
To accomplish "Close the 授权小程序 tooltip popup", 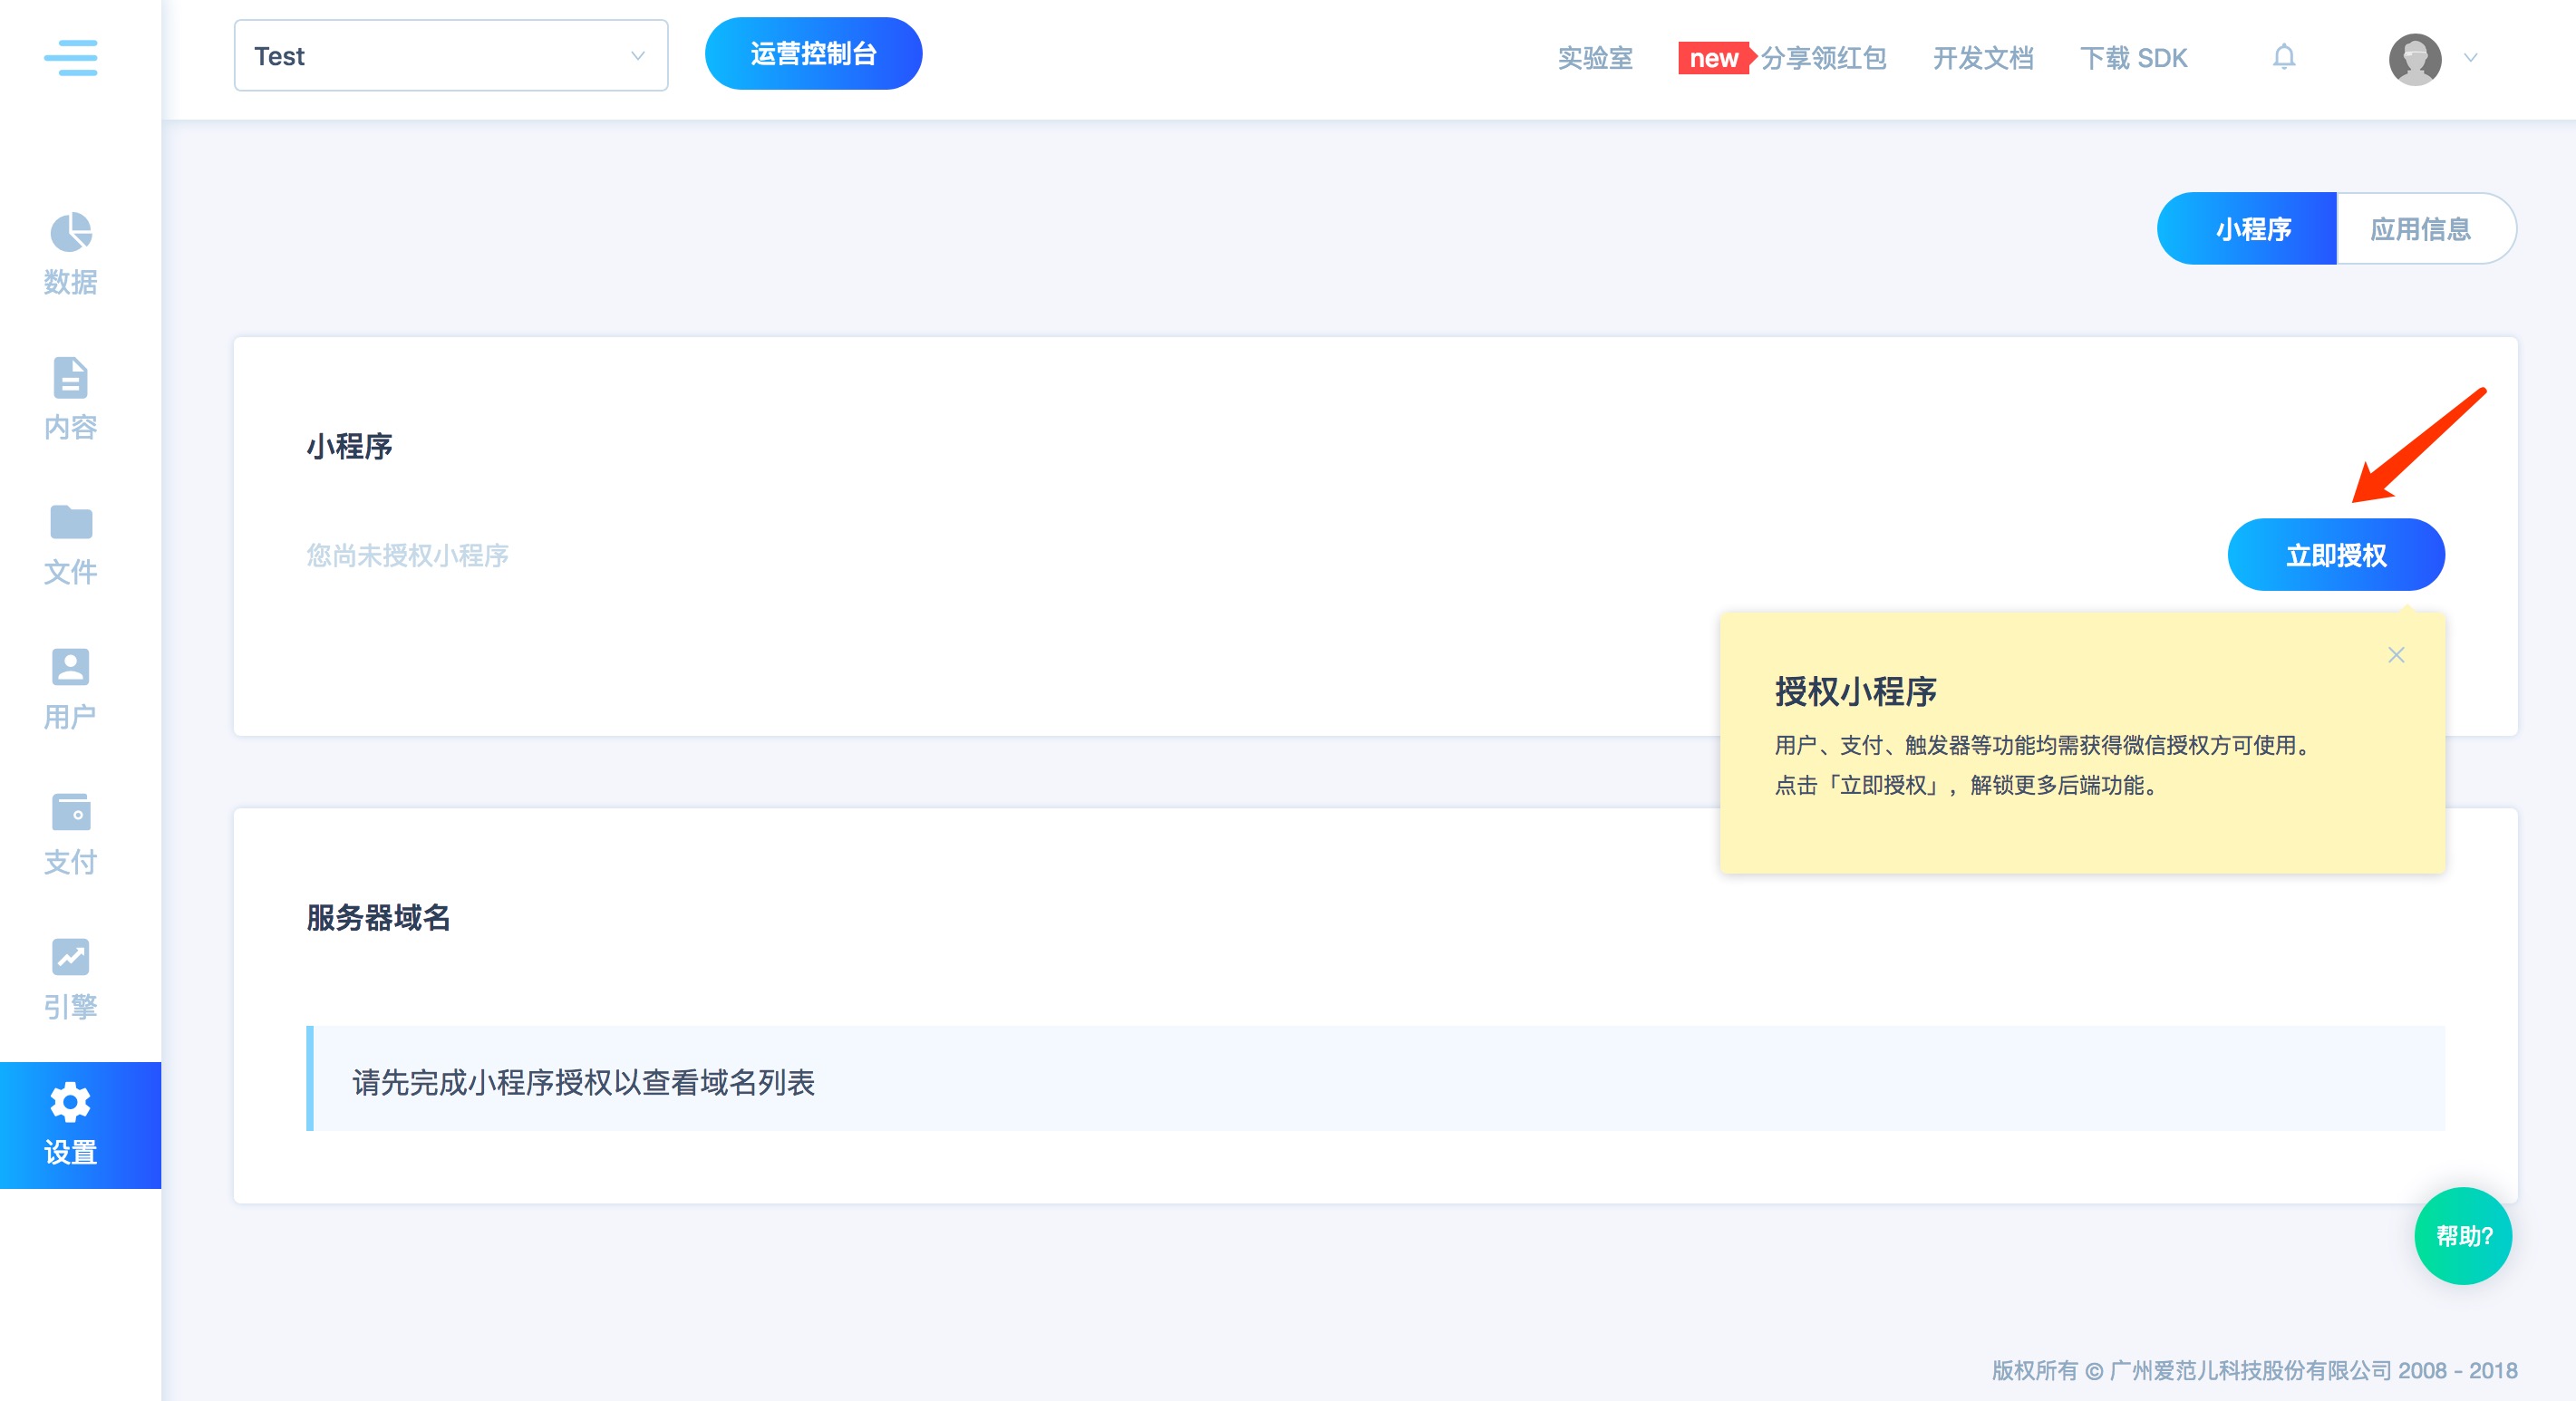I will 2396,655.
